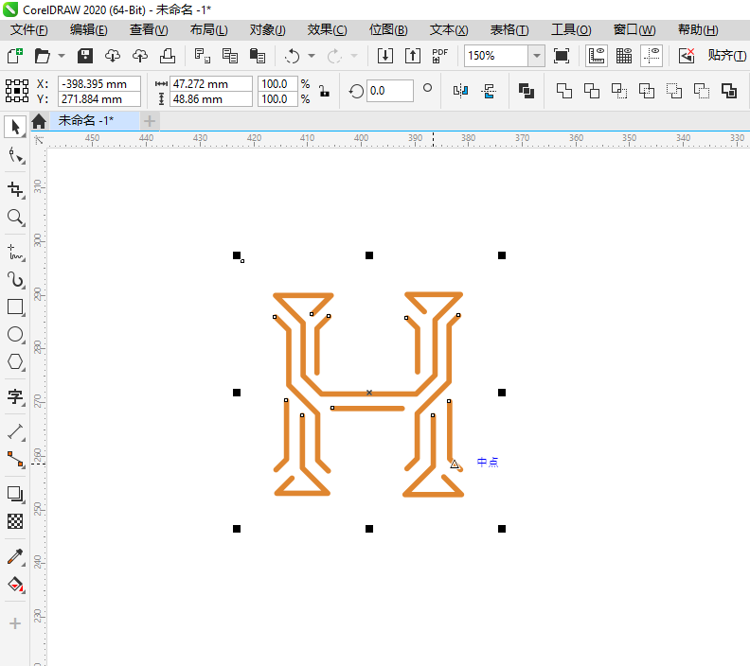Open the 编辑 menu
750x666 pixels.
(x=88, y=29)
